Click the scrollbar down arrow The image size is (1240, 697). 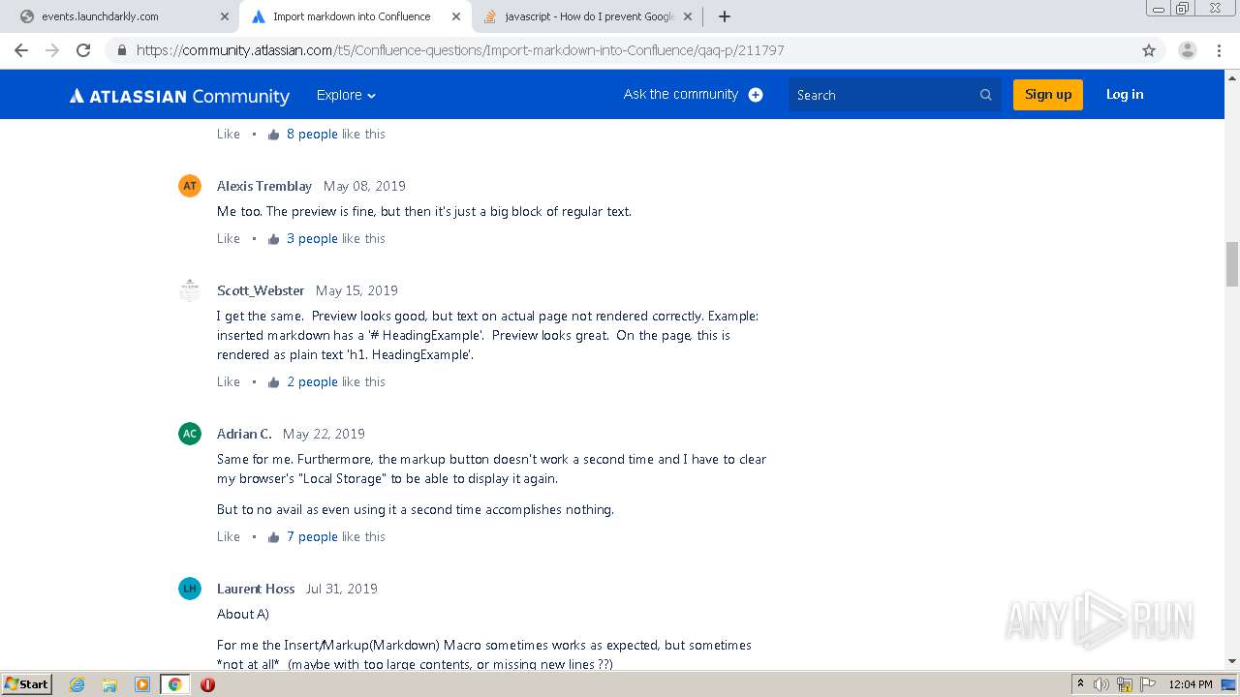click(1231, 662)
